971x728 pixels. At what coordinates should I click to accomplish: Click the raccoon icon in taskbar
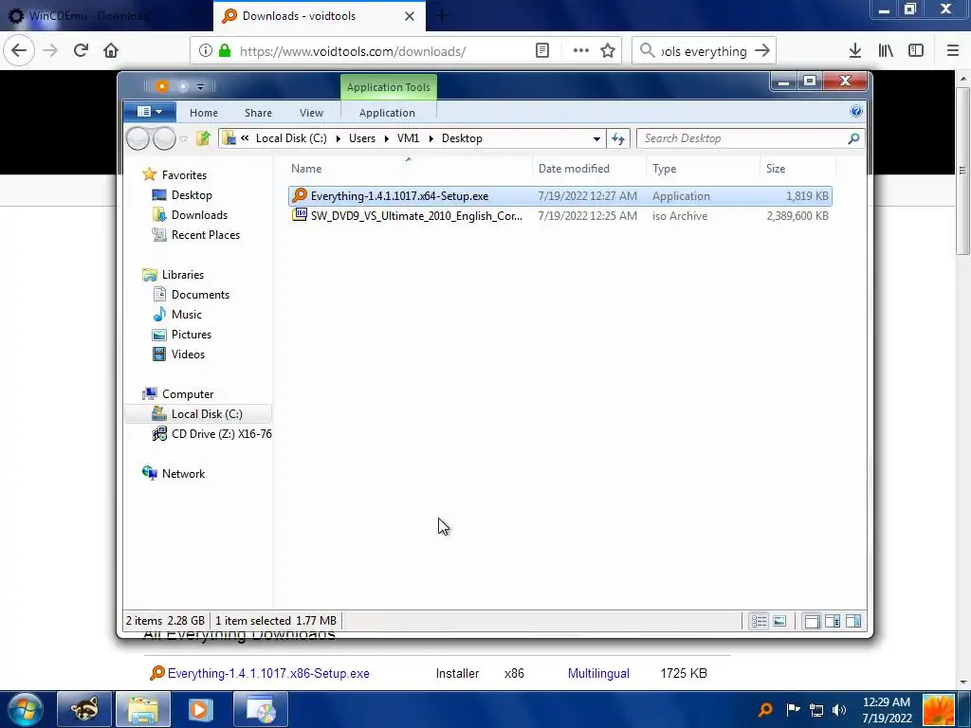tap(84, 709)
